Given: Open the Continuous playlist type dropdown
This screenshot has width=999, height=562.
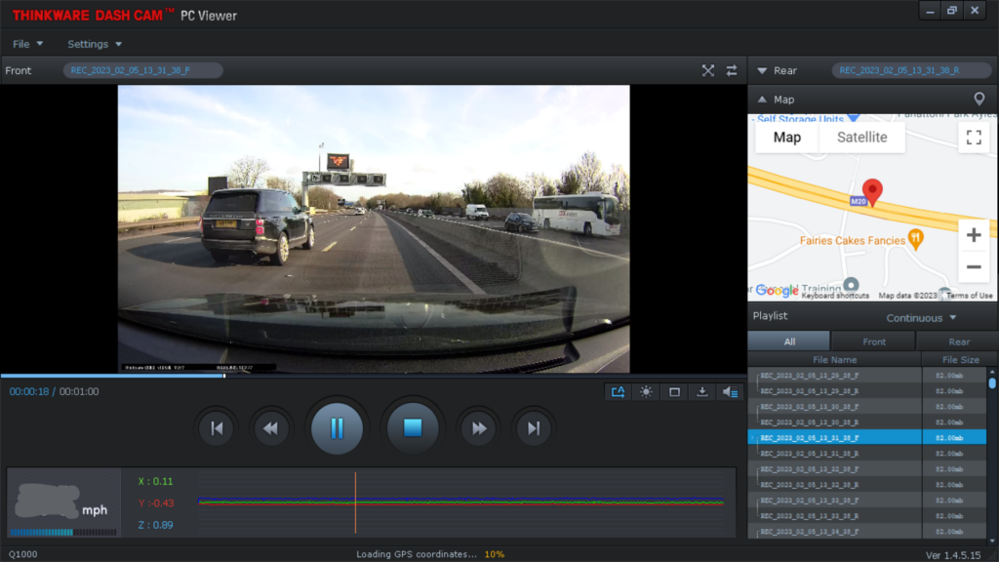Looking at the screenshot, I should [921, 318].
